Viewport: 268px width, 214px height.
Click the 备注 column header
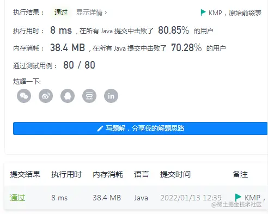240,174
